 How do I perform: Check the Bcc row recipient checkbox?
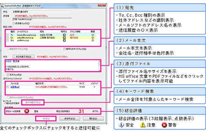[x=7, y=40]
